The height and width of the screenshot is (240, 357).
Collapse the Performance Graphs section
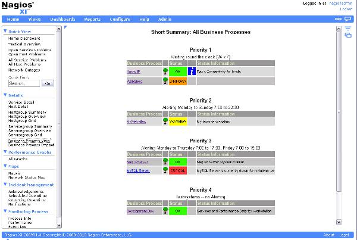(5, 152)
